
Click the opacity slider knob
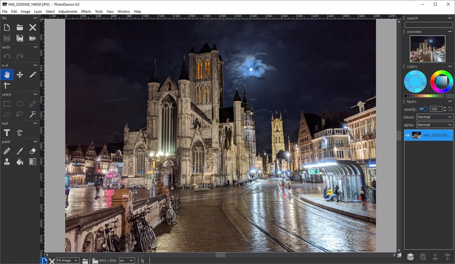click(x=425, y=109)
